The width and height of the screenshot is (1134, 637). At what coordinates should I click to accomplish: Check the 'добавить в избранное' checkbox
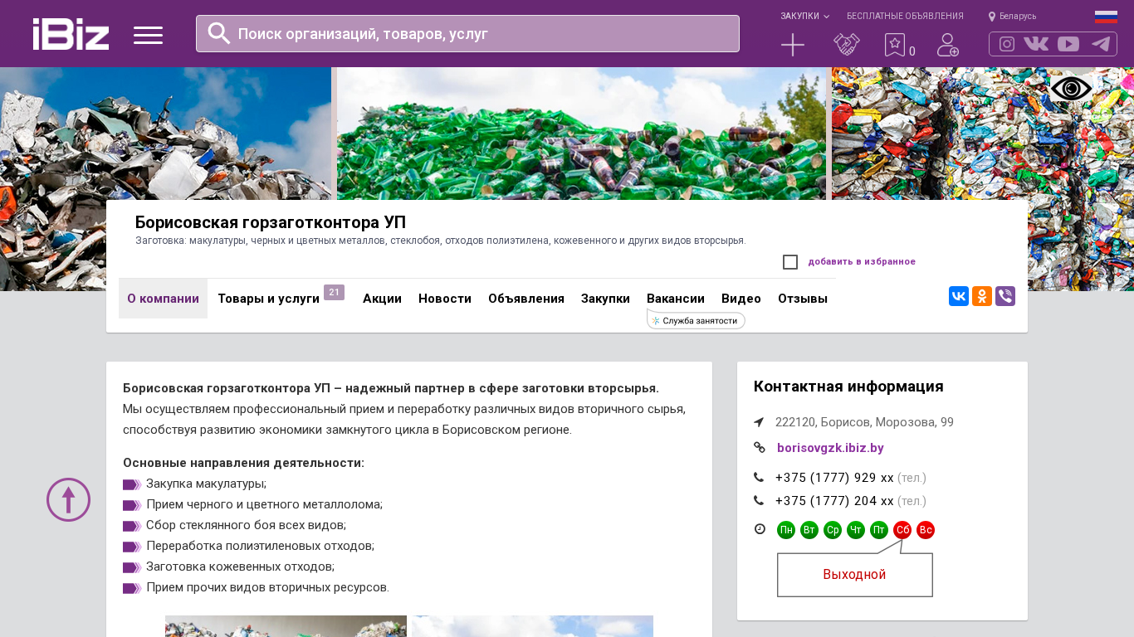pos(790,262)
